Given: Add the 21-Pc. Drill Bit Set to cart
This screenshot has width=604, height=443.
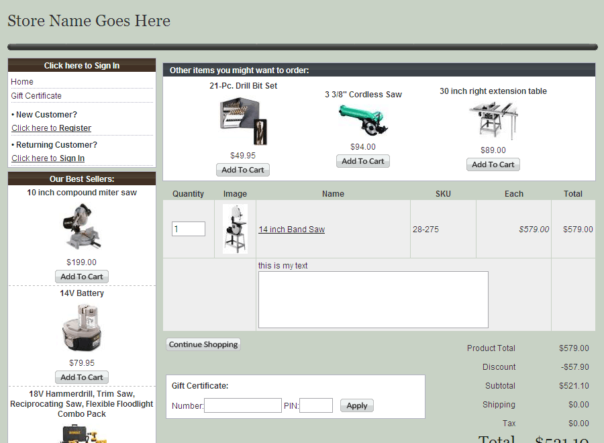Looking at the screenshot, I should 243,170.
